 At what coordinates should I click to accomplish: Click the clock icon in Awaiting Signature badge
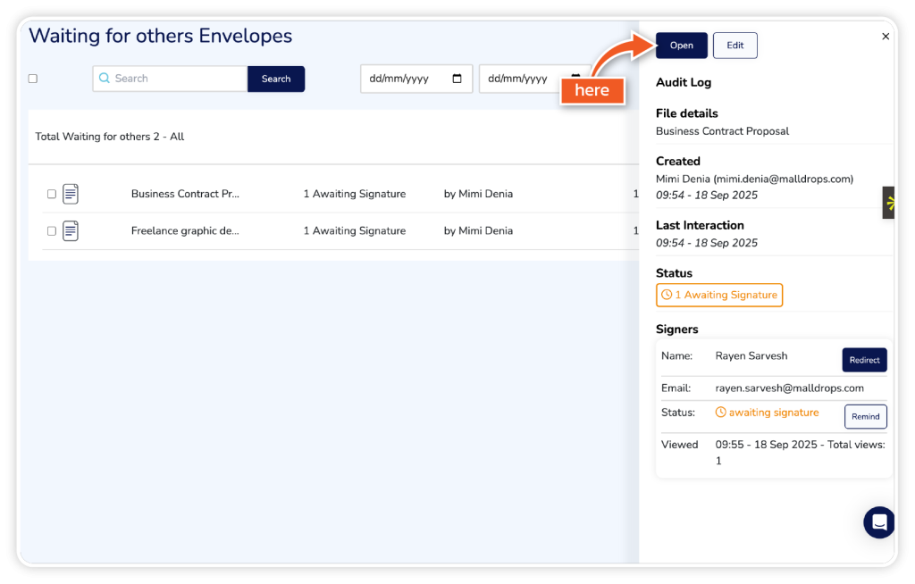[666, 295]
